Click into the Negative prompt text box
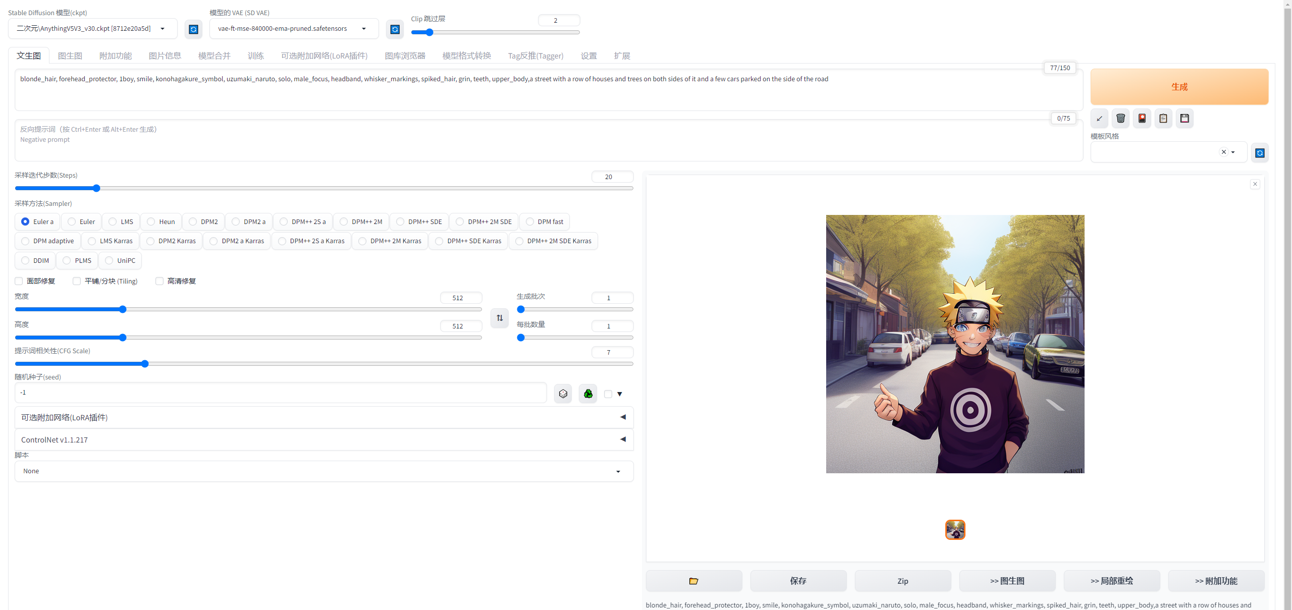This screenshot has height=610, width=1292. pyautogui.click(x=549, y=140)
